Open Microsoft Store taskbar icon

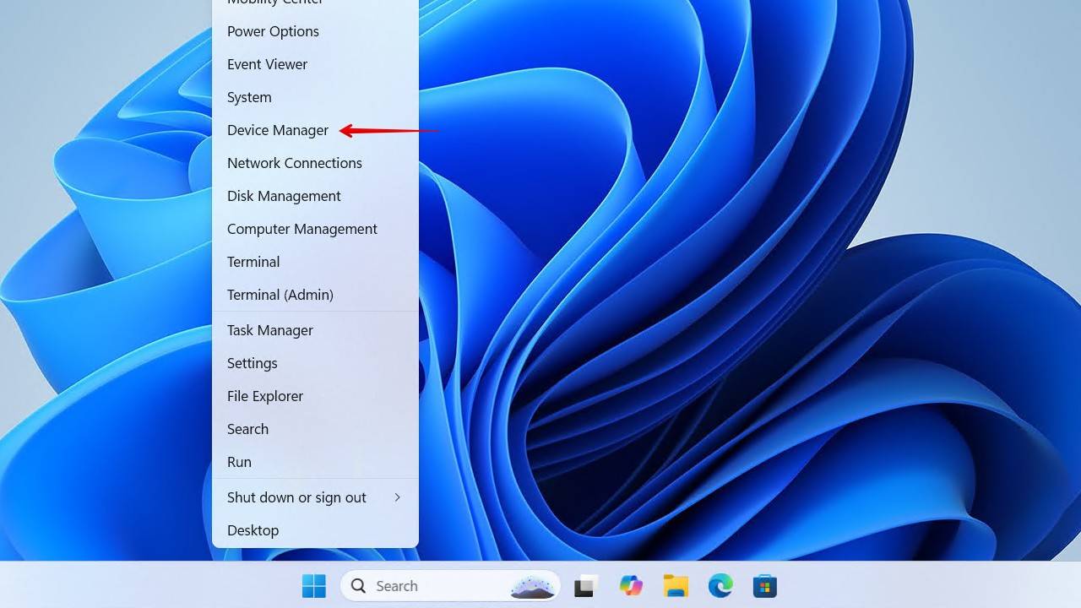tap(765, 586)
